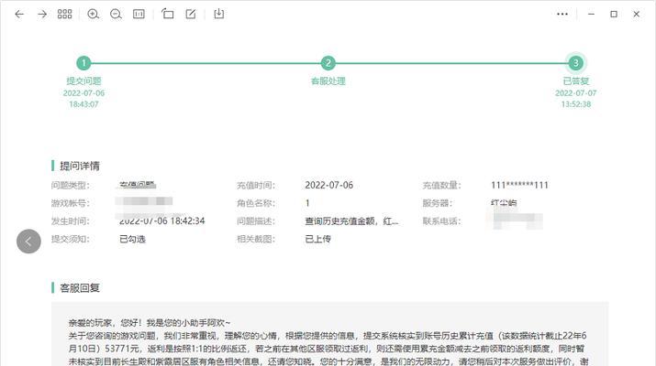Maximize the viewer window
This screenshot has height=366, width=656.
pyautogui.click(x=614, y=15)
